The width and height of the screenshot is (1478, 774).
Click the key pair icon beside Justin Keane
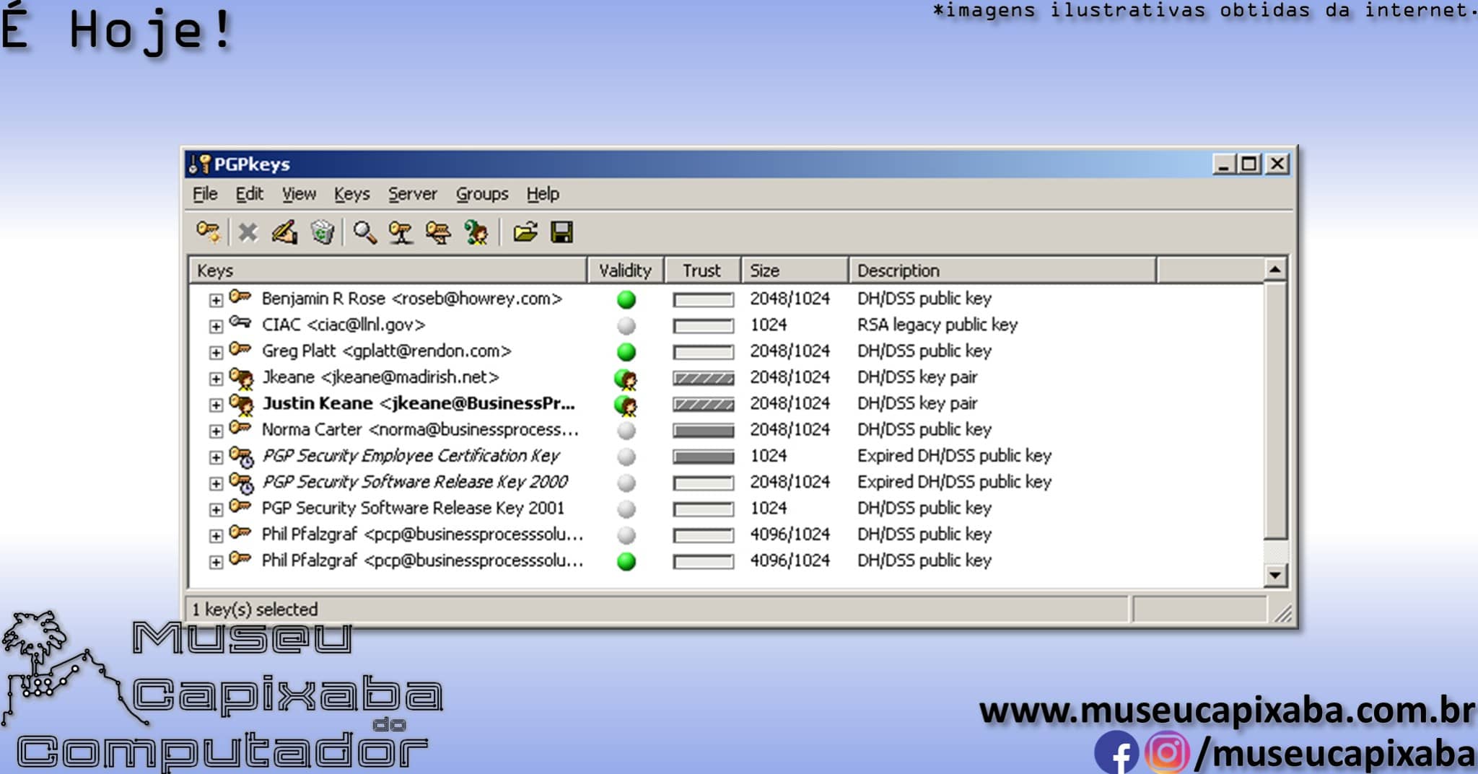tap(242, 404)
